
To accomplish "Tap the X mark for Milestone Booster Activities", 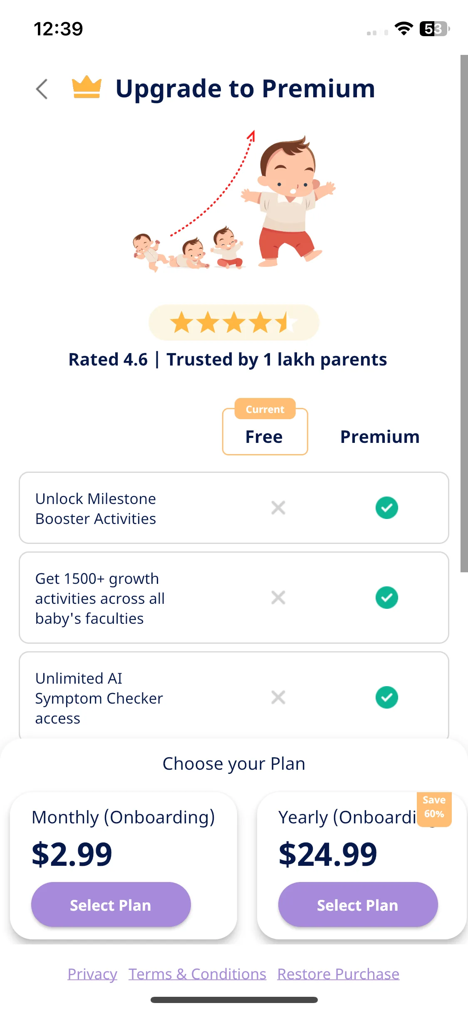I will [278, 508].
